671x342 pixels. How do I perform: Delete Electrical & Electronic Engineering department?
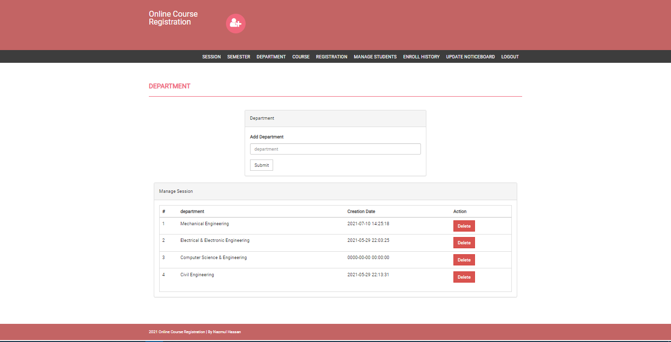[464, 243]
